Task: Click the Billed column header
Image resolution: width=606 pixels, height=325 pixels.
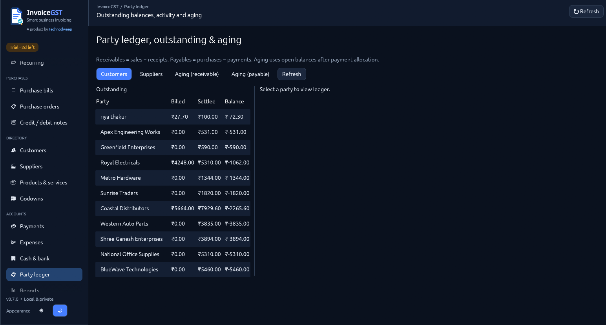Action: point(178,101)
